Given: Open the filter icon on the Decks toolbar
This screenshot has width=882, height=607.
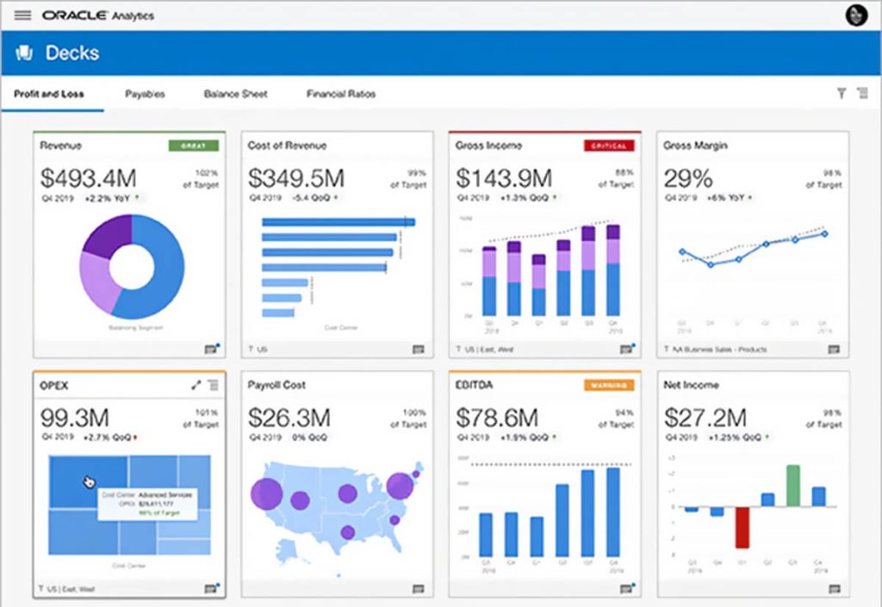Looking at the screenshot, I should pos(842,94).
